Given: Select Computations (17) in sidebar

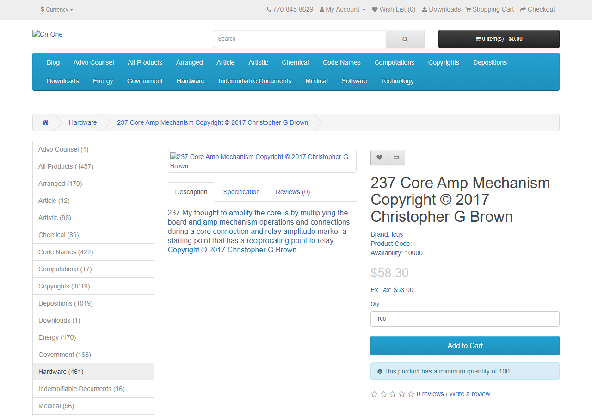Looking at the screenshot, I should [x=93, y=269].
